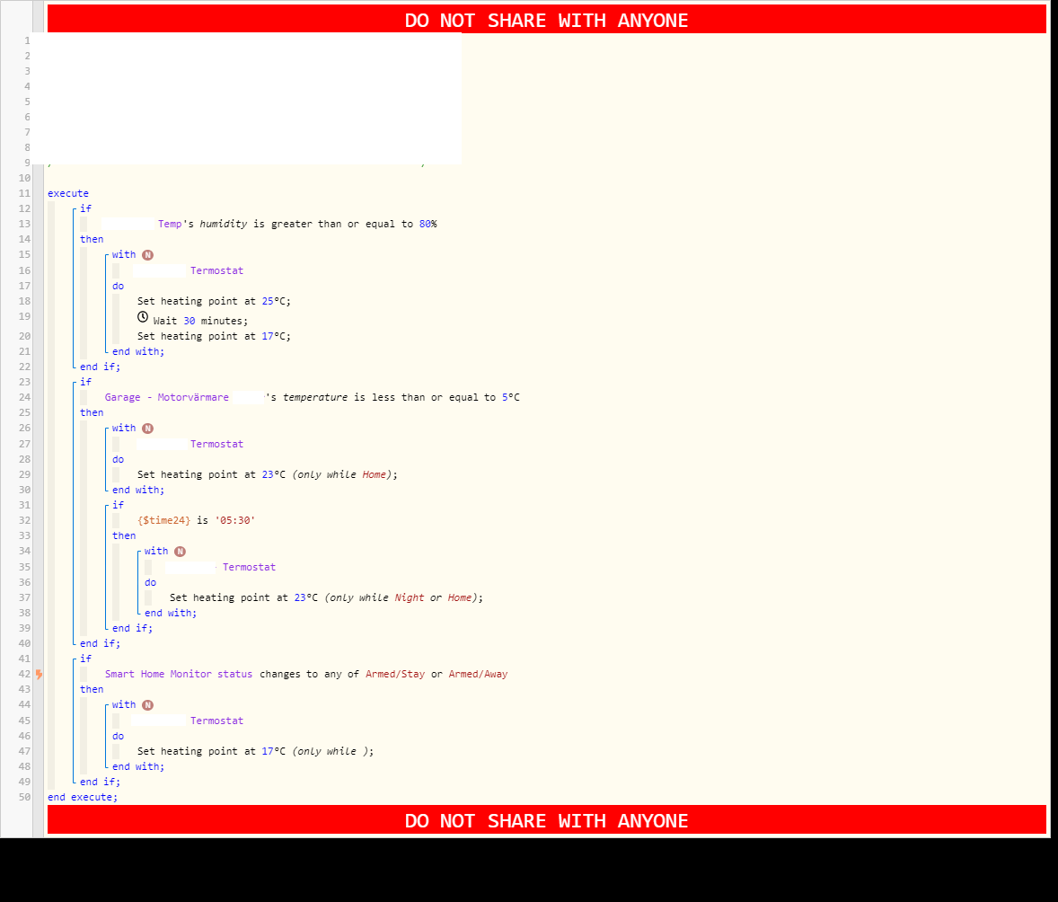The image size is (1058, 902).
Task: Click 'end if;' on line 49
Action: [x=100, y=781]
